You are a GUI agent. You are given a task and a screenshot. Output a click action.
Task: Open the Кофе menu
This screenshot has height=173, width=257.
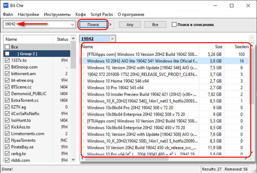tap(81, 14)
